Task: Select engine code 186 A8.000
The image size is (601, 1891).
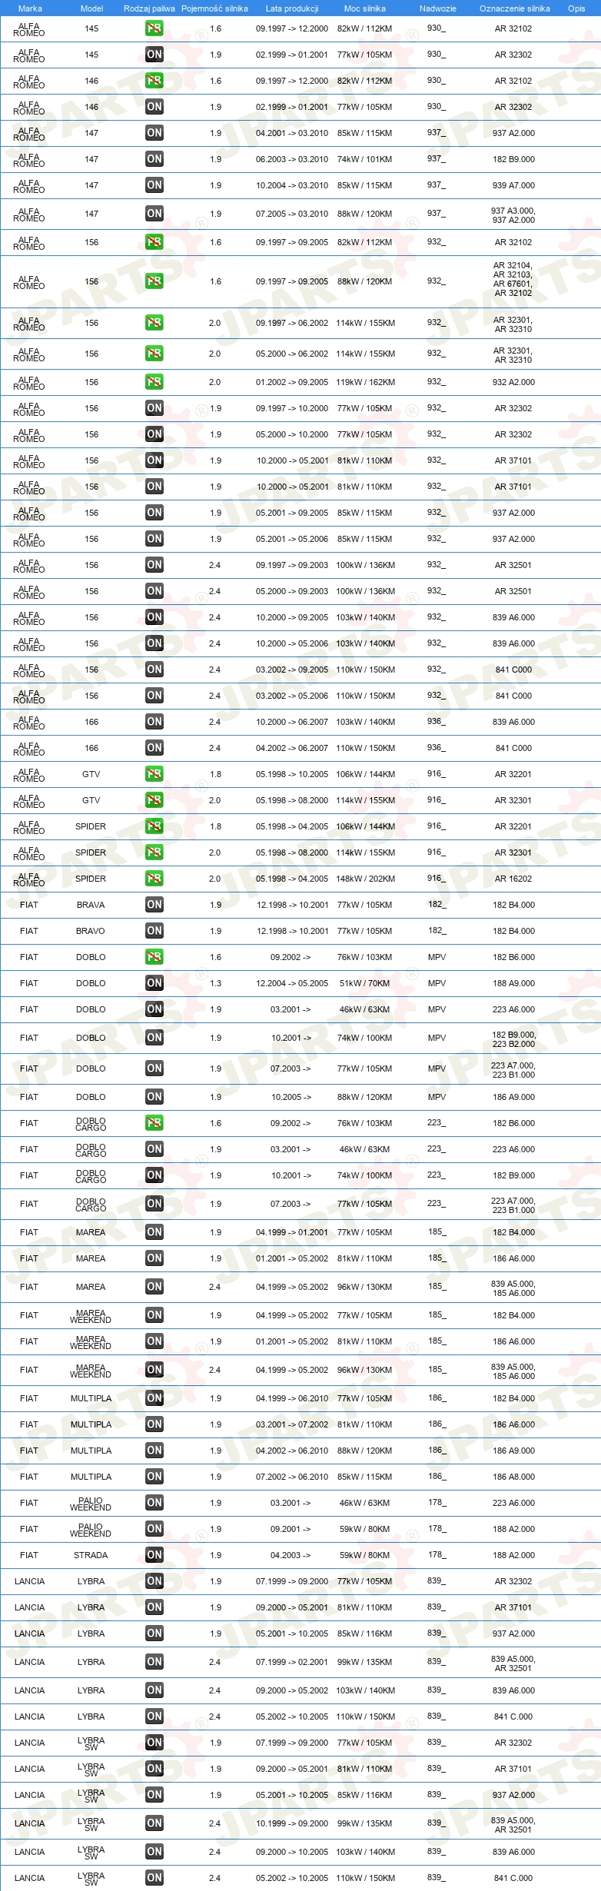Action: 514,1477
